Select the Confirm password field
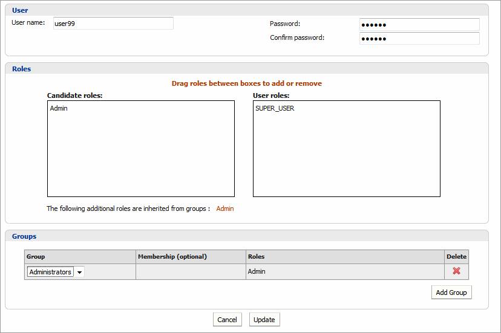The width and height of the screenshot is (501, 333). point(419,39)
